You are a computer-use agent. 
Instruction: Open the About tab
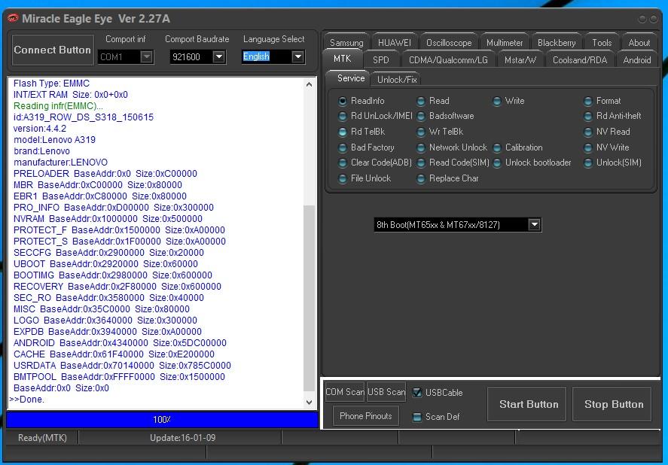[639, 43]
